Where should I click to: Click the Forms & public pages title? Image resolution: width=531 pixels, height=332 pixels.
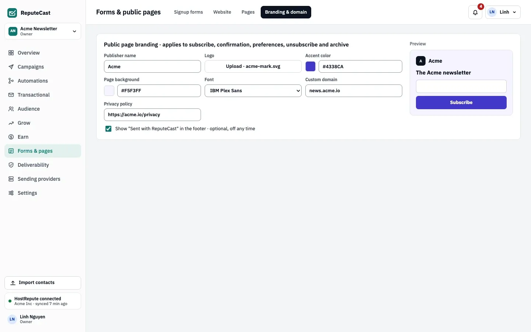pyautogui.click(x=128, y=12)
